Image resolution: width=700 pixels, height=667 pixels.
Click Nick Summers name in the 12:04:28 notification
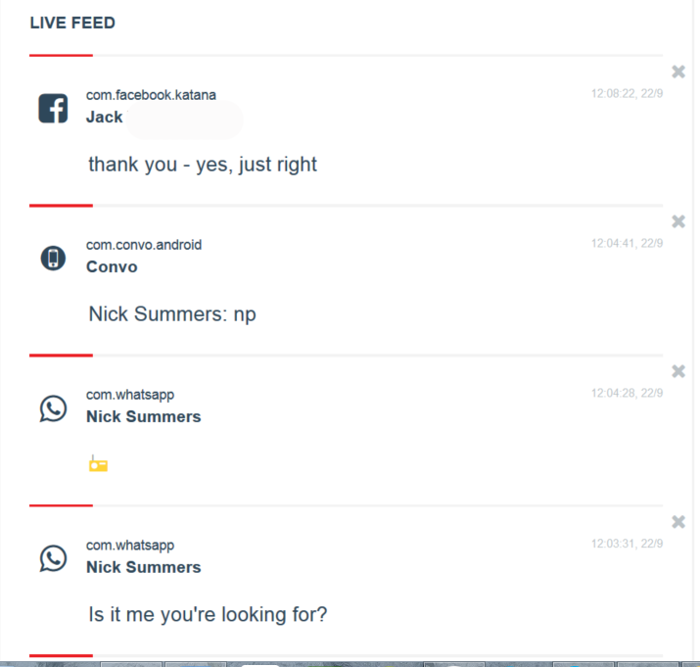(143, 416)
